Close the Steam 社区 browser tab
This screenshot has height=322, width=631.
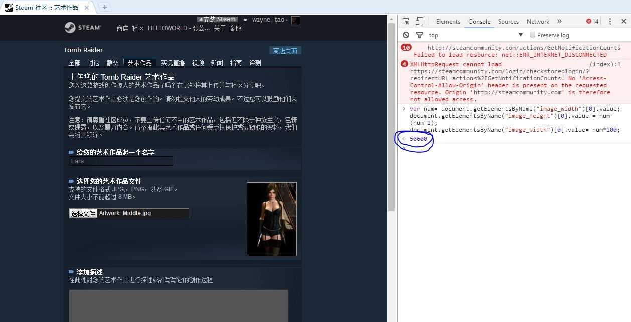[87, 7]
